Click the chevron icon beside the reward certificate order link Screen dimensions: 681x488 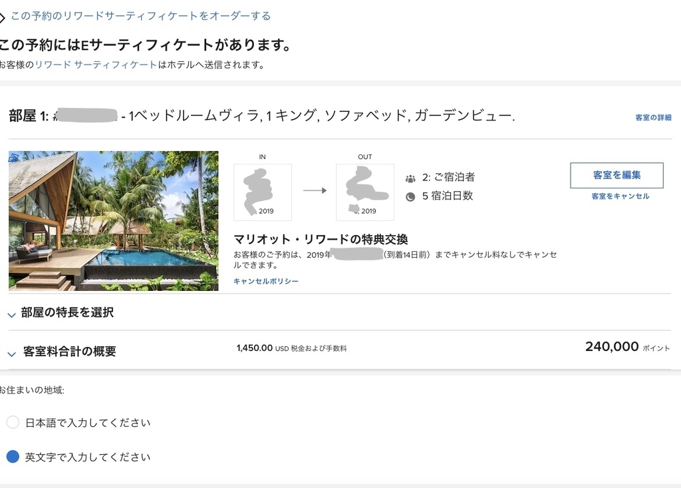click(x=3, y=17)
